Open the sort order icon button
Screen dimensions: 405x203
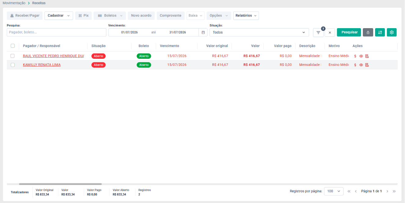pos(380,32)
